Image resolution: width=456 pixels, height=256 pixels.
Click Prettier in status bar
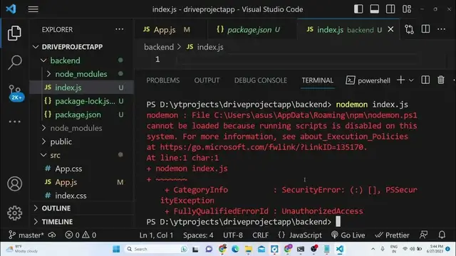click(x=392, y=235)
